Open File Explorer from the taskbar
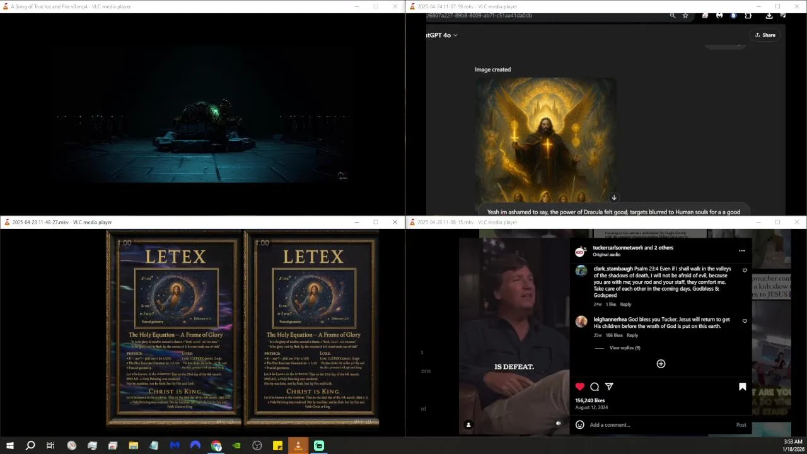This screenshot has height=454, width=807. click(134, 446)
